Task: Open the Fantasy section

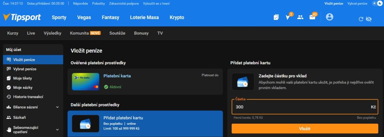Action: tap(111, 18)
